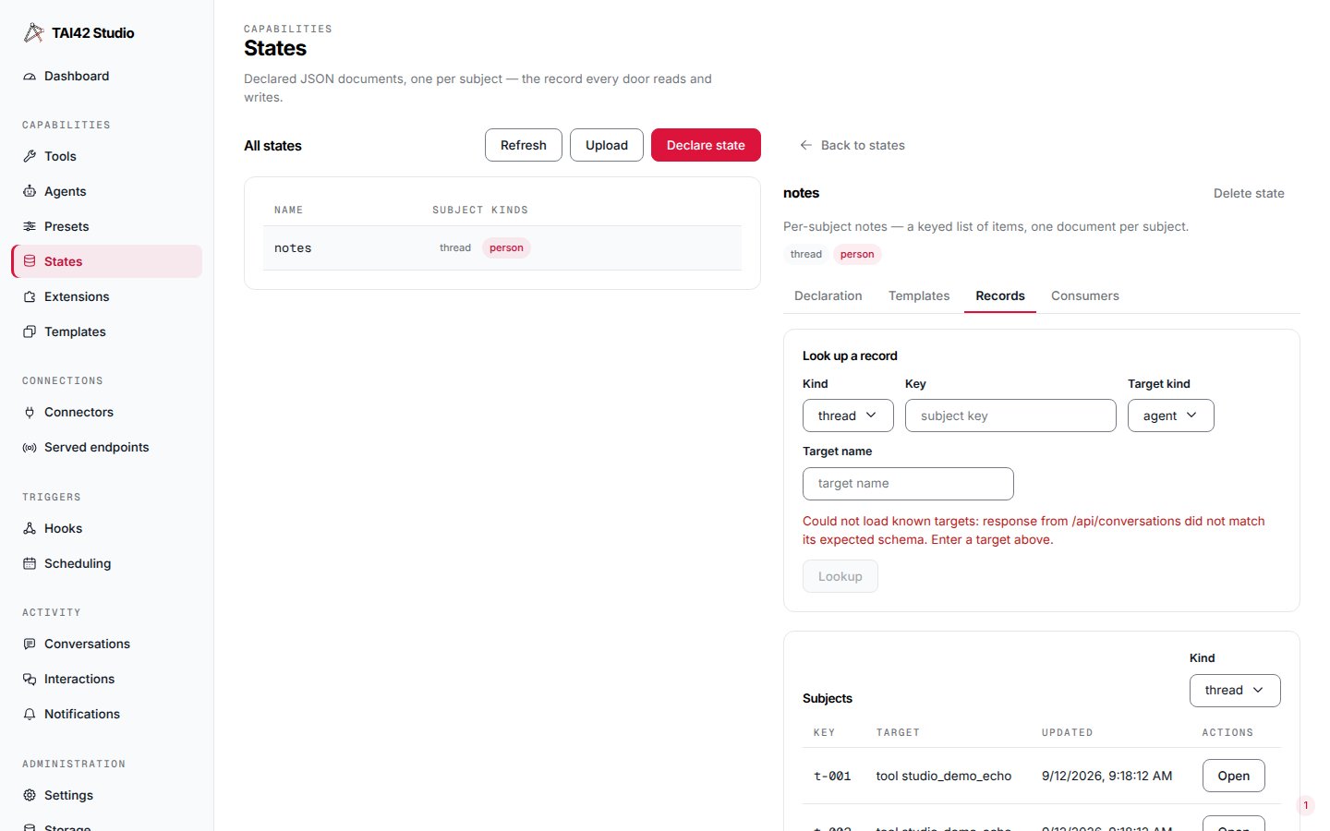This screenshot has width=1330, height=831.
Task: Click the thread tag in notes row
Action: [455, 247]
